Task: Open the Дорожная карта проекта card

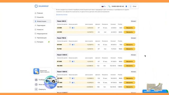Action: [x=42, y=71]
